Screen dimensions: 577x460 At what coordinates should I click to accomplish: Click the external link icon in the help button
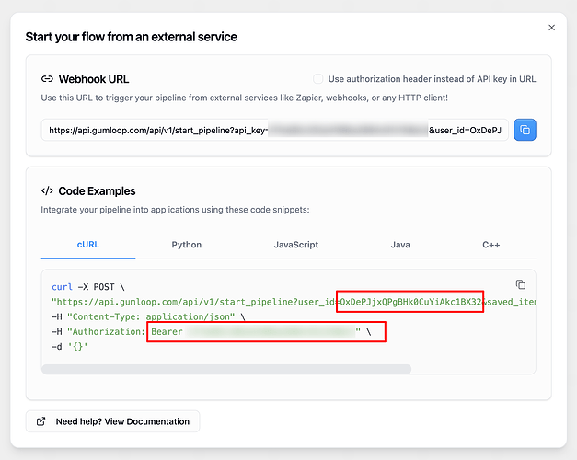click(41, 421)
